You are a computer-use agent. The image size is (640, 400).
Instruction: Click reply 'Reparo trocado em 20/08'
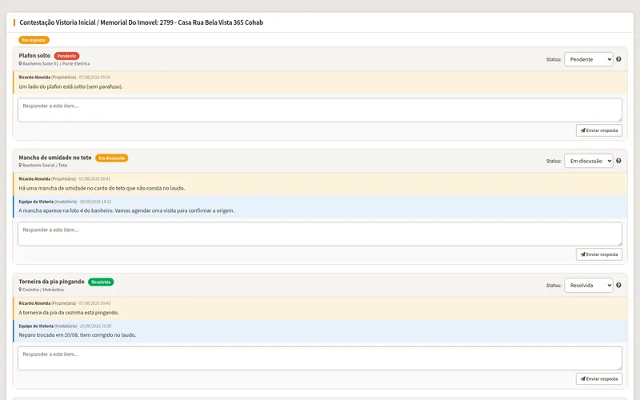(78, 335)
